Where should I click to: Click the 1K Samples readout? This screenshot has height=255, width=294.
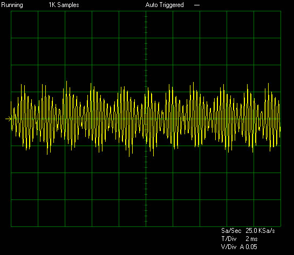click(x=64, y=5)
